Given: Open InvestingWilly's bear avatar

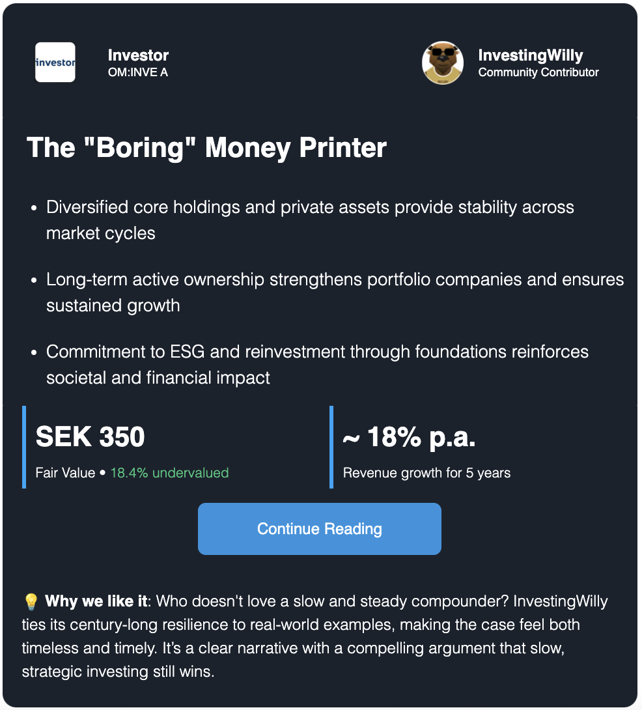Looking at the screenshot, I should [442, 63].
